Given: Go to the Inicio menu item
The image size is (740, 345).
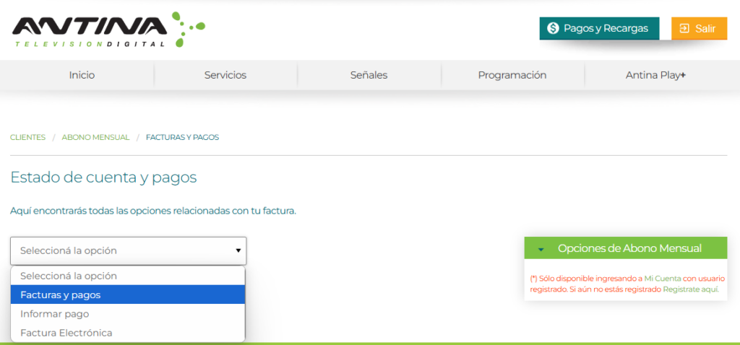Looking at the screenshot, I should pyautogui.click(x=82, y=75).
